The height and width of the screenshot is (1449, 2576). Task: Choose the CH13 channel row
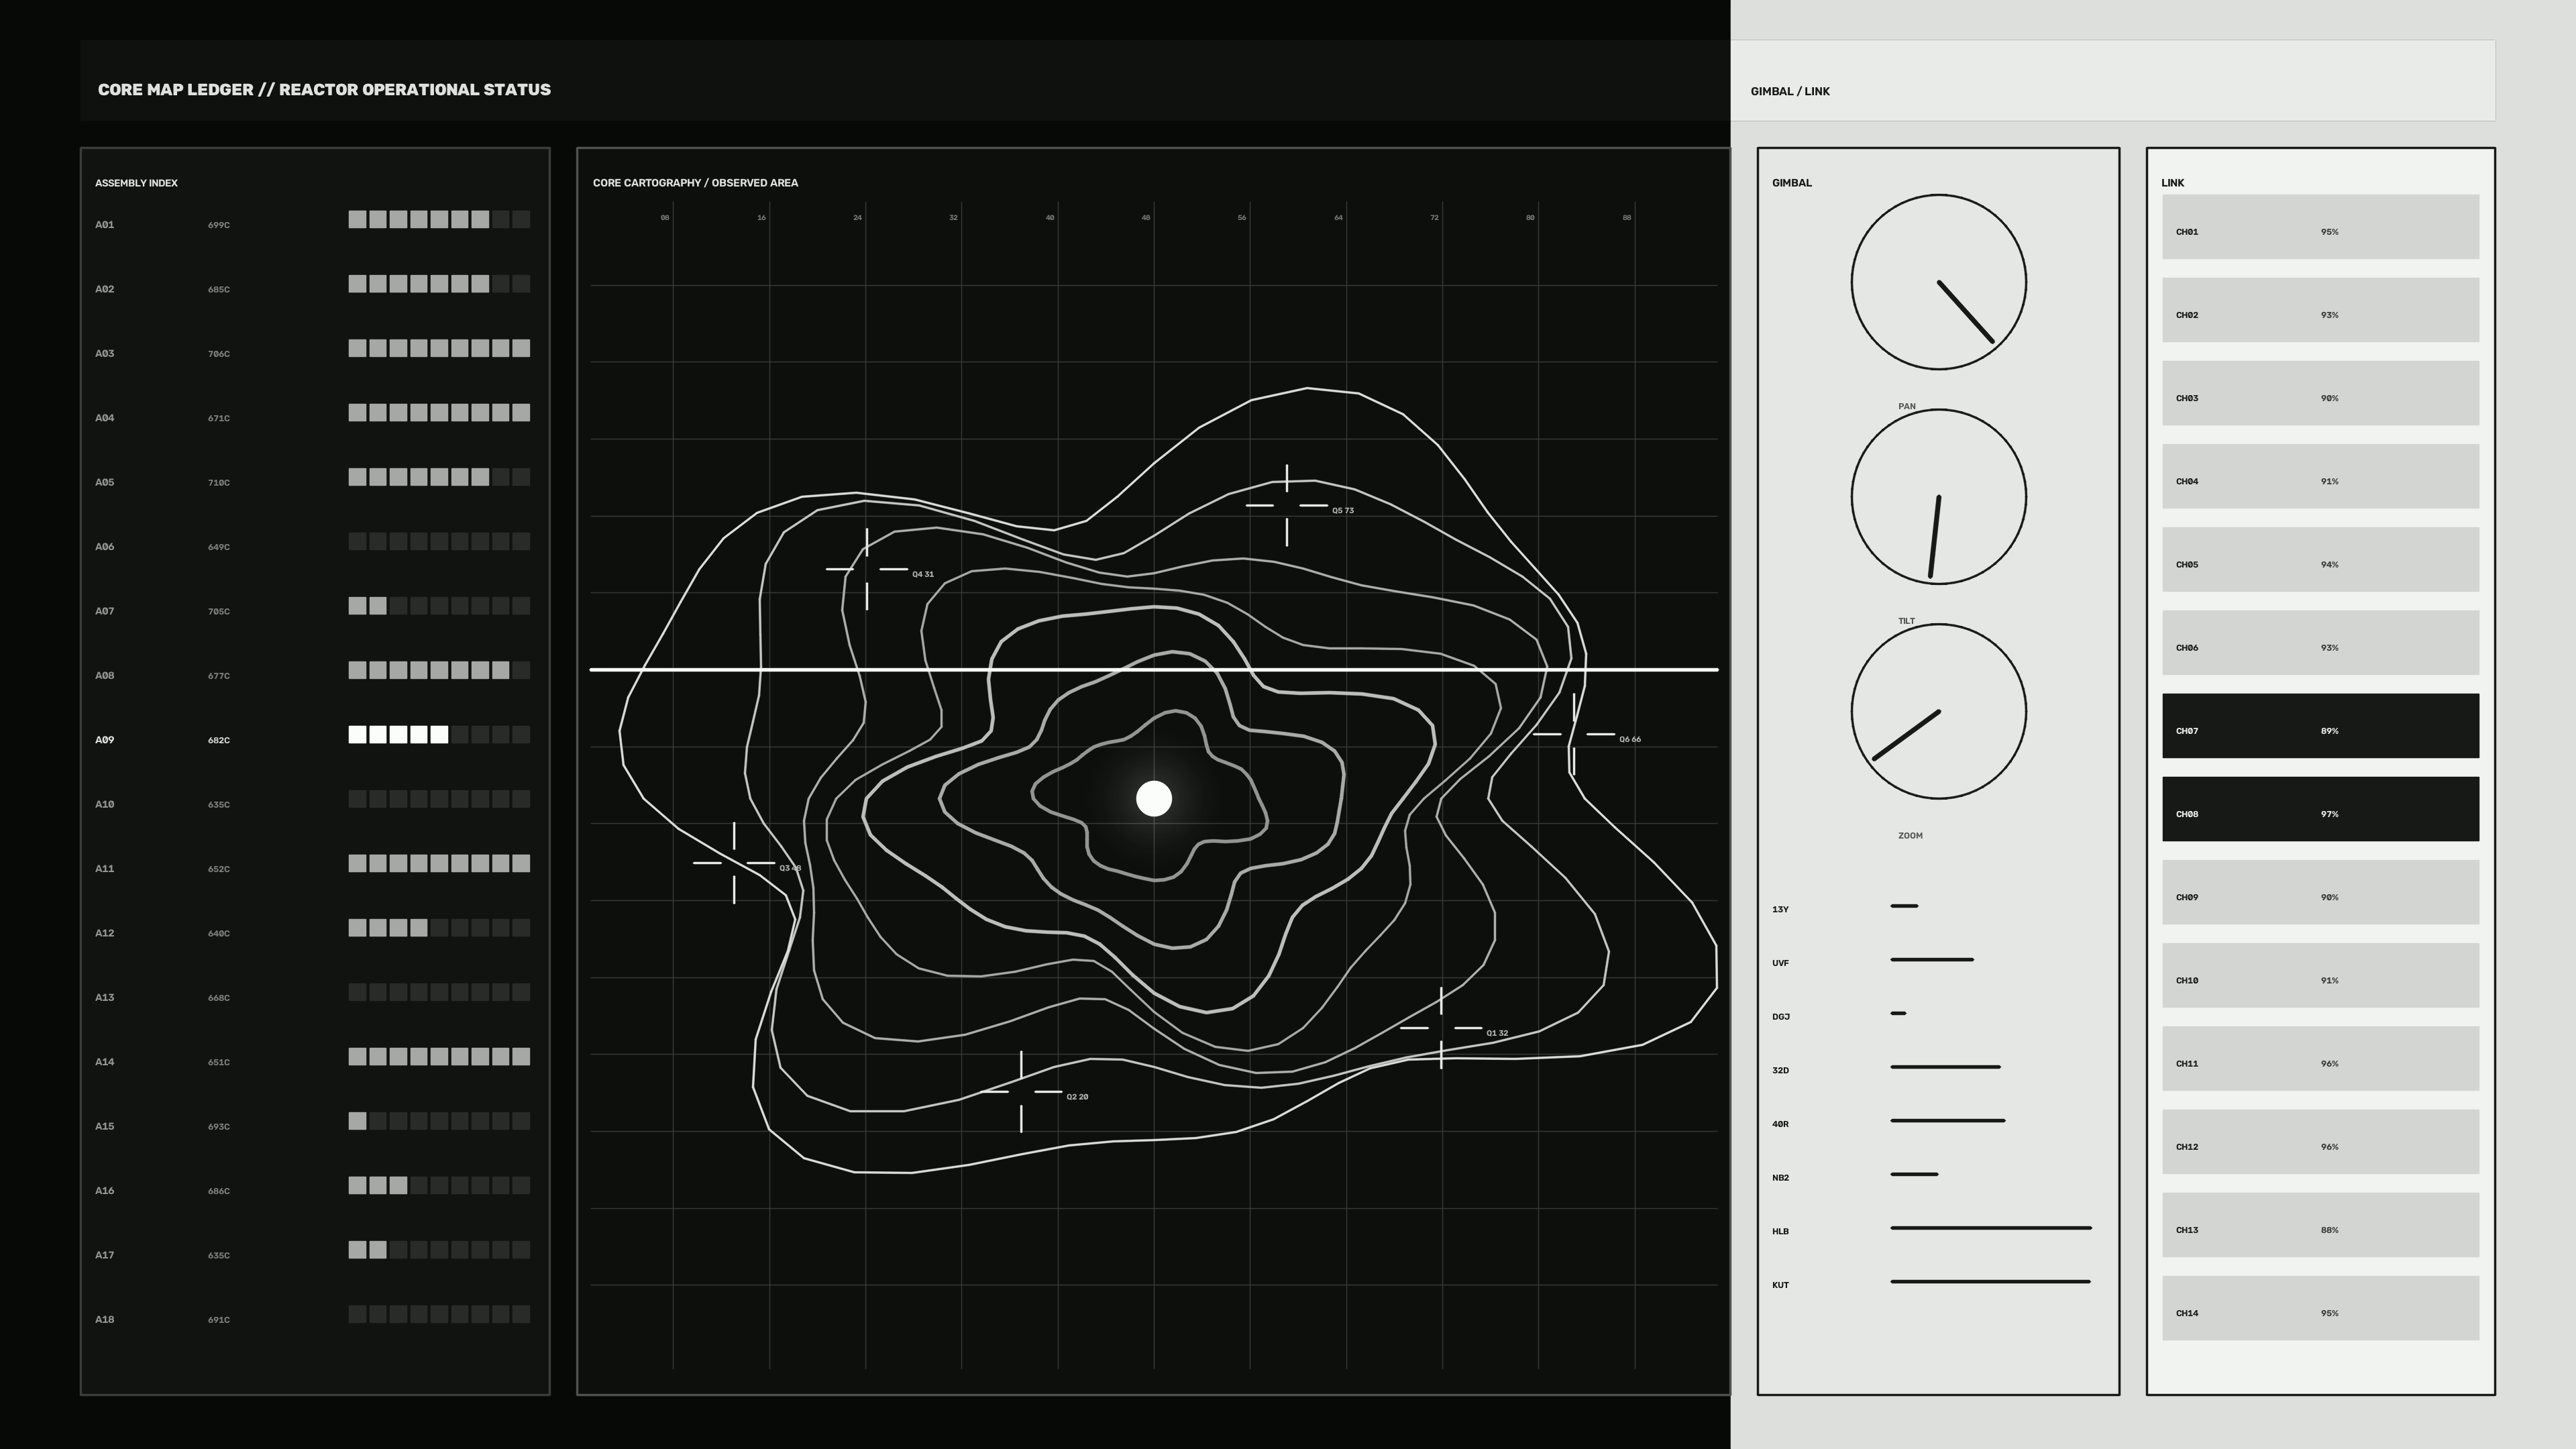click(x=2320, y=1225)
